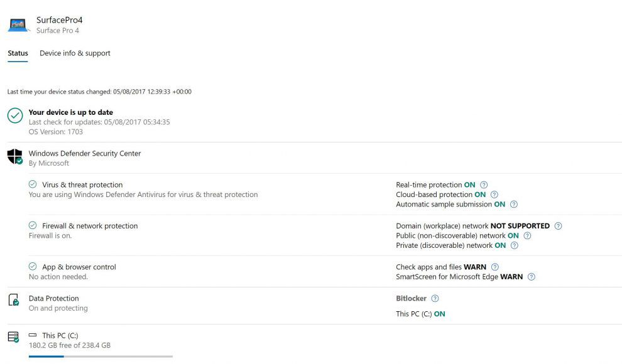Viewport: 622px width, 364px height.
Task: Click the Data Protection lock icon
Action: point(13,300)
